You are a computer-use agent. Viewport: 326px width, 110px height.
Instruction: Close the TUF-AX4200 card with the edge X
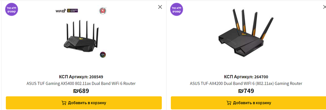(324, 7)
